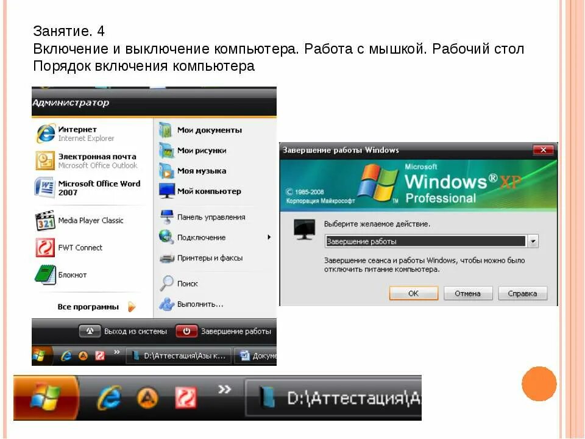Click Подключение label text
This screenshot has height=439, width=585.
click(201, 237)
